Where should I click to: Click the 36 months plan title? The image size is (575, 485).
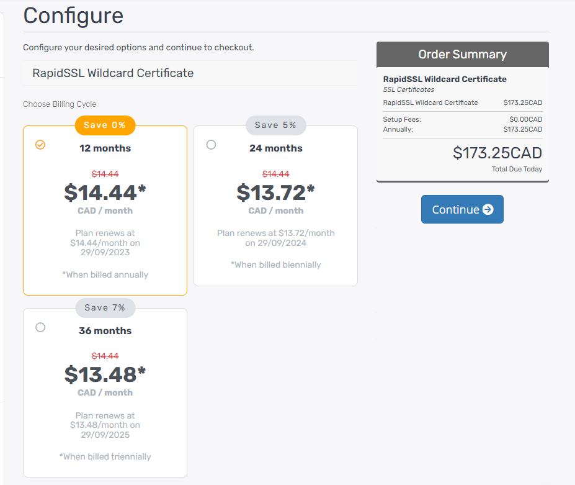105,331
